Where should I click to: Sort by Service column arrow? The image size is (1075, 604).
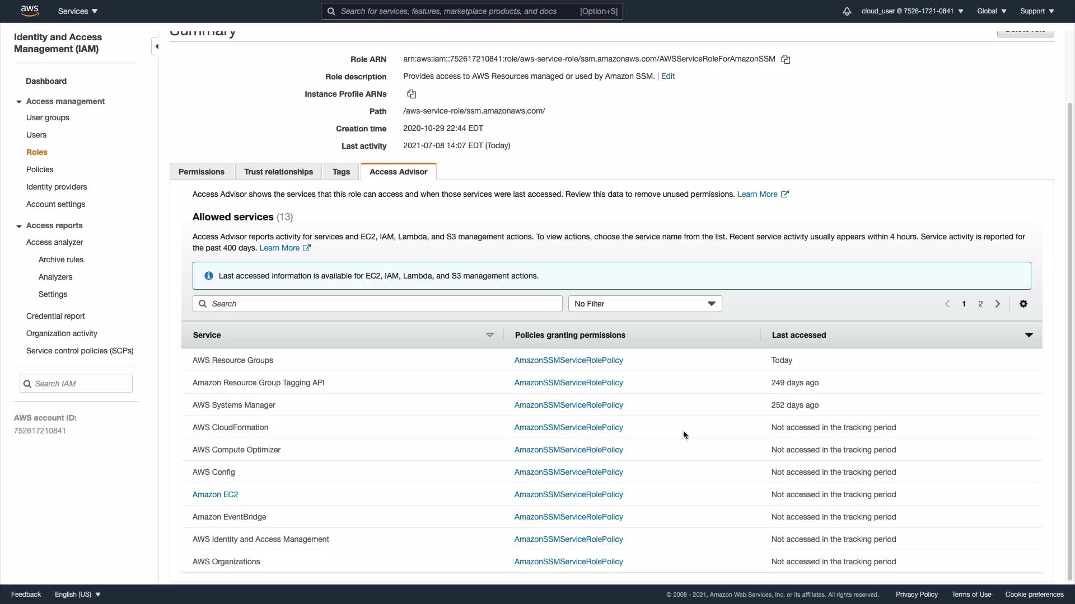click(x=489, y=335)
